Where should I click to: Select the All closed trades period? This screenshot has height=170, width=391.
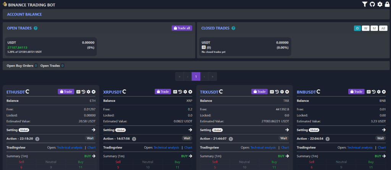[x=383, y=28]
